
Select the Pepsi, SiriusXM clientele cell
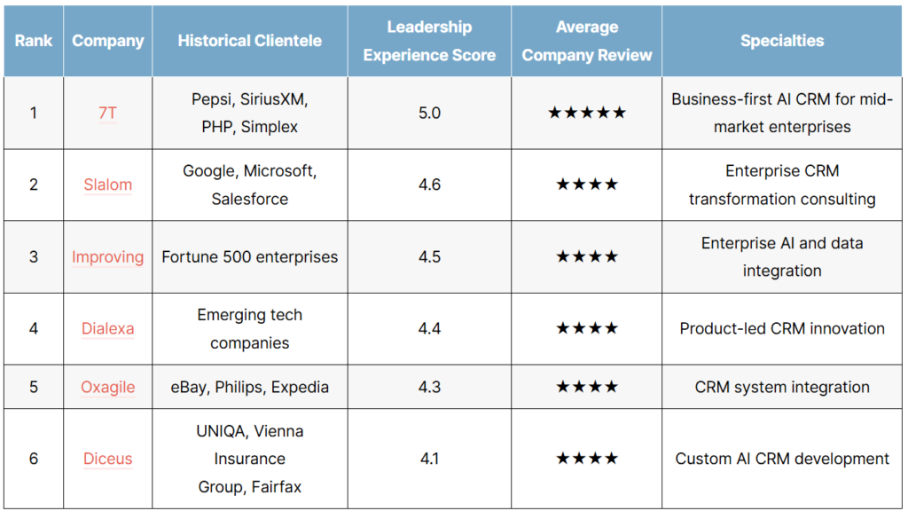(x=249, y=113)
